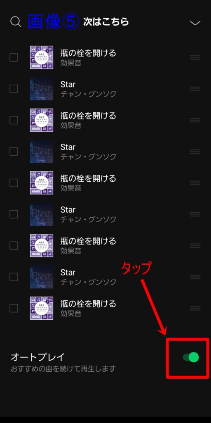This screenshot has height=423, width=211.
Task: Click the オートプレイ label text
Action: point(38,357)
